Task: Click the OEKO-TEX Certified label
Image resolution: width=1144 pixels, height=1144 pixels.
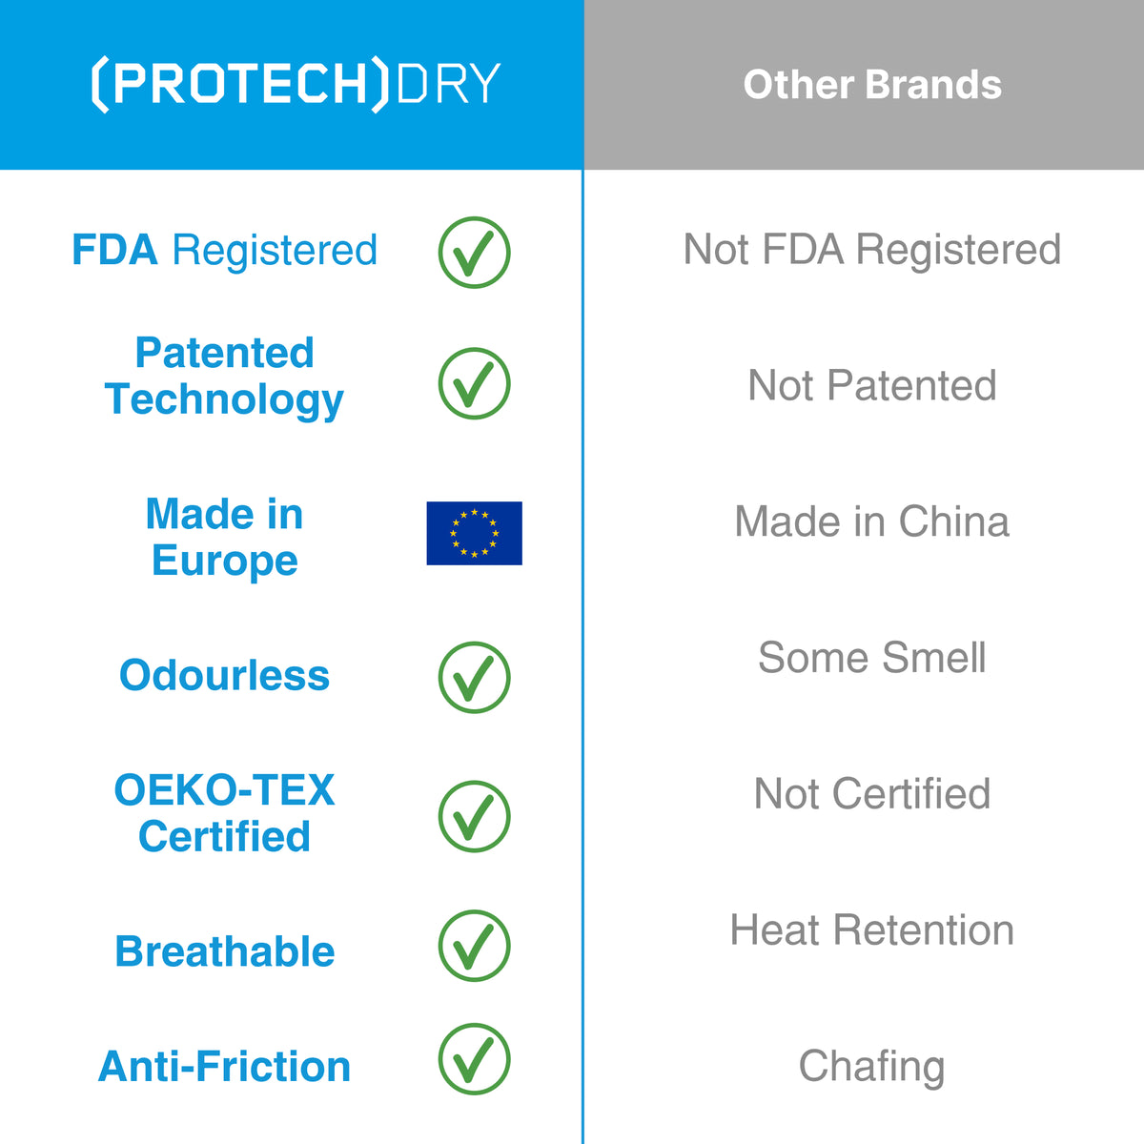Action: click(224, 813)
